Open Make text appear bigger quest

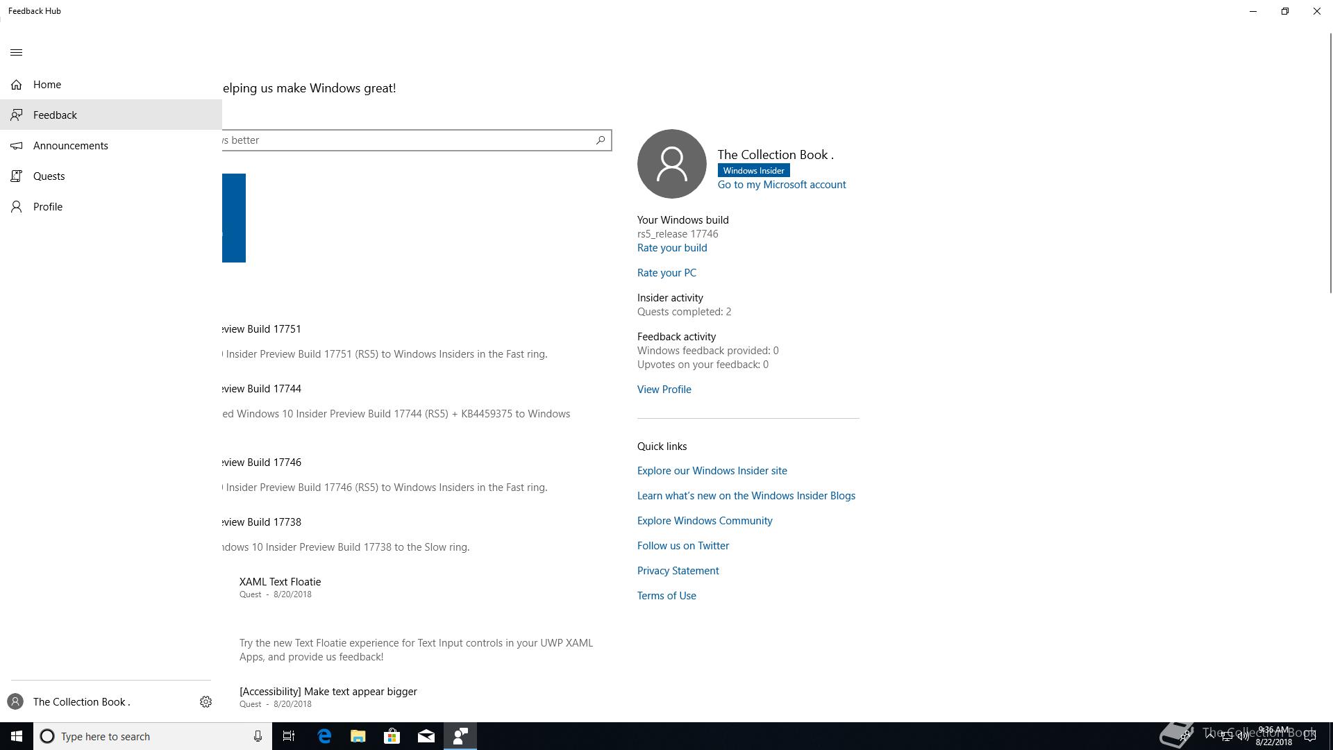pos(328,692)
